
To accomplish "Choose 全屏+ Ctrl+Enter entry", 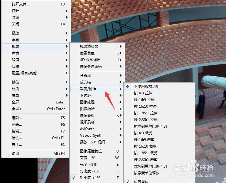I will pyautogui.click(x=36, y=109).
